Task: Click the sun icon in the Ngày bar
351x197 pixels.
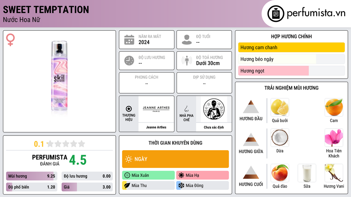Action: 129,159
